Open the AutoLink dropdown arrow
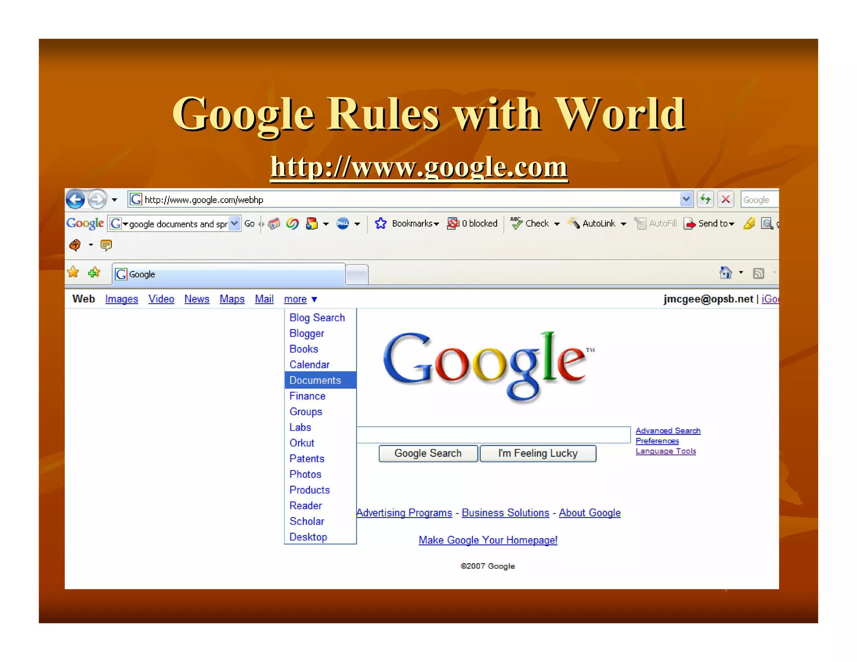 click(624, 224)
